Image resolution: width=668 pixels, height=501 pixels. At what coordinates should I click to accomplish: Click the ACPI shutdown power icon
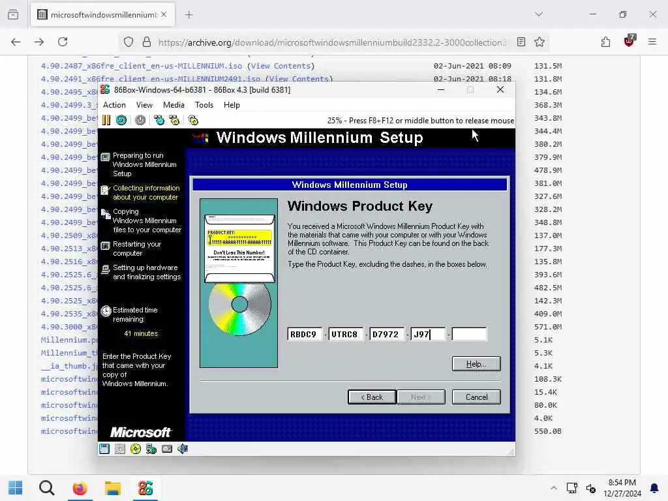click(140, 120)
